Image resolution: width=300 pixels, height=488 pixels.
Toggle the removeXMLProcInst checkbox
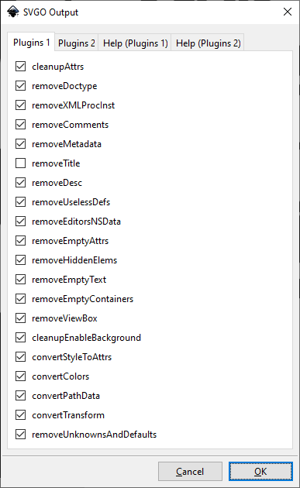click(x=21, y=105)
